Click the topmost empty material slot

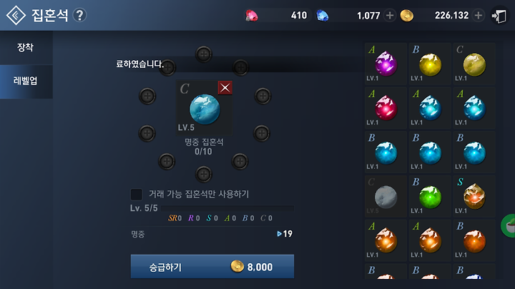point(204,54)
